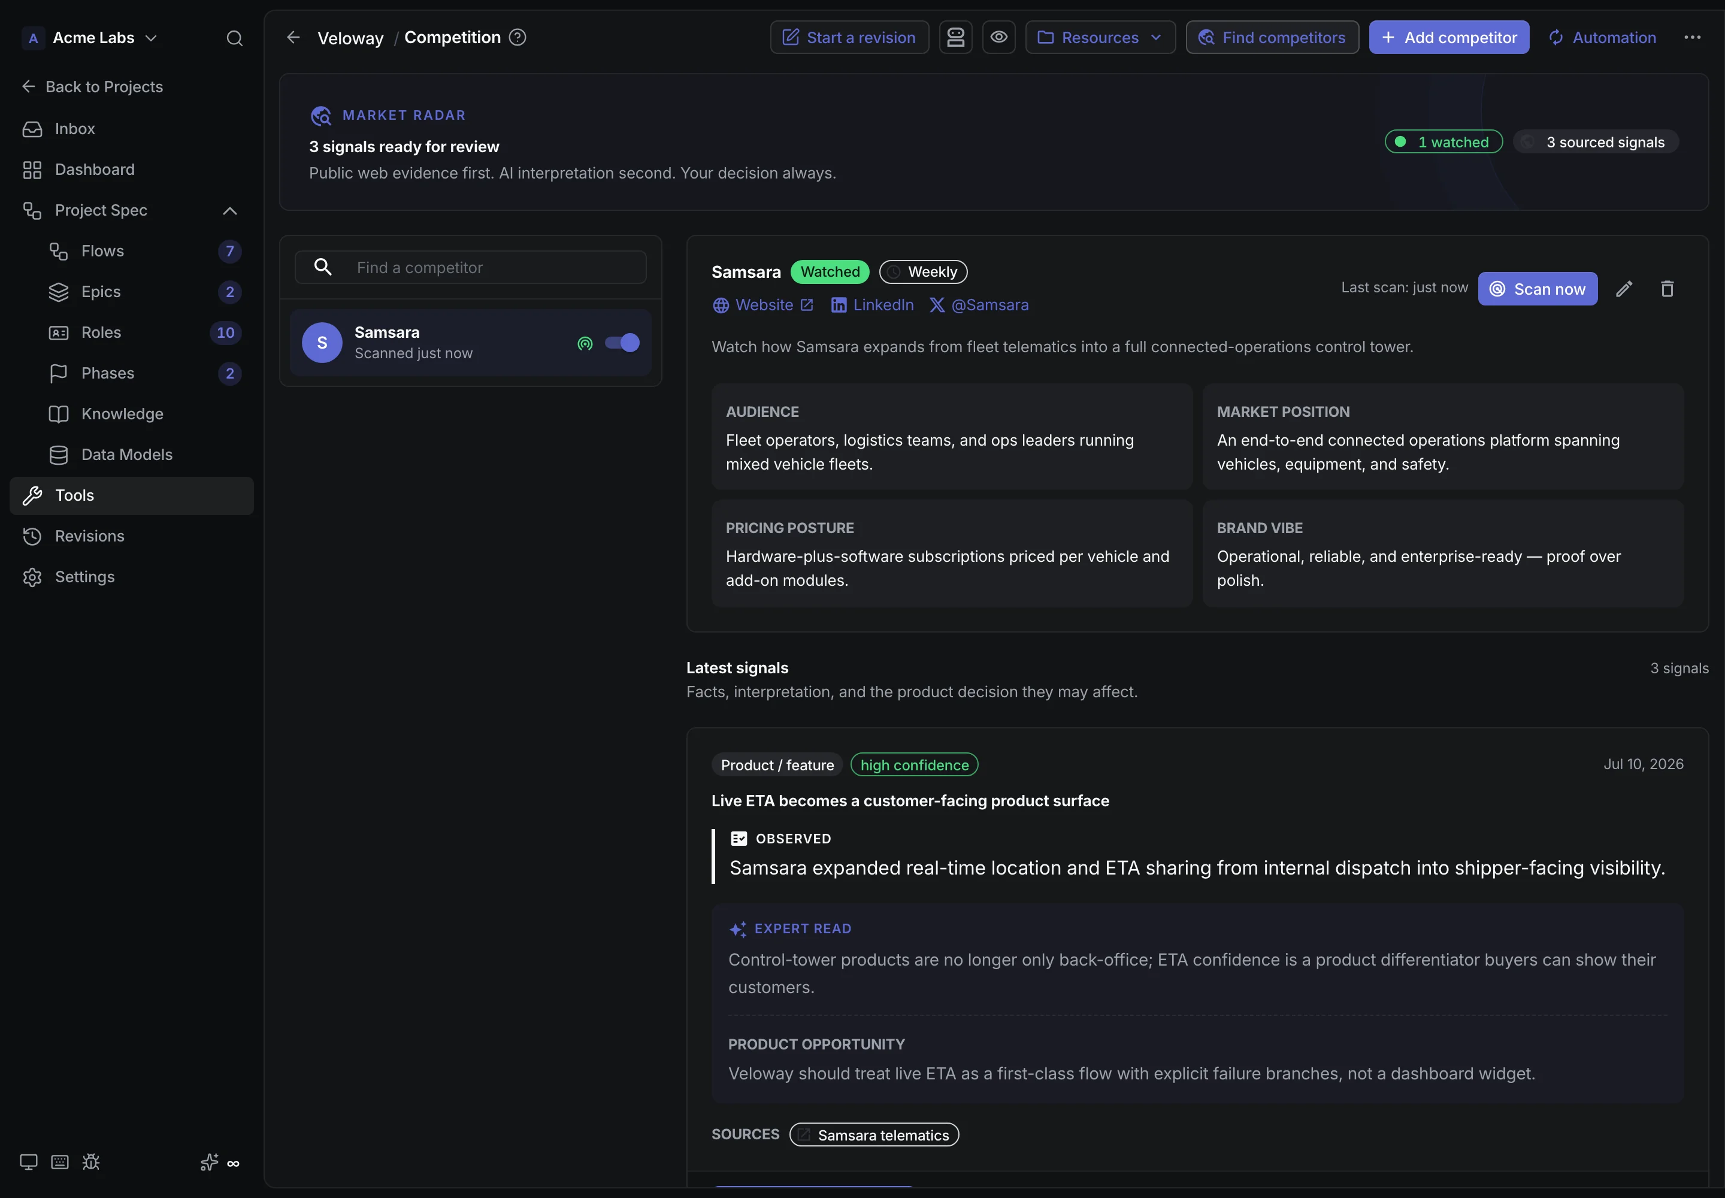This screenshot has height=1198, width=1725.
Task: Click the radar signal icon on Samsara row
Action: 585,343
